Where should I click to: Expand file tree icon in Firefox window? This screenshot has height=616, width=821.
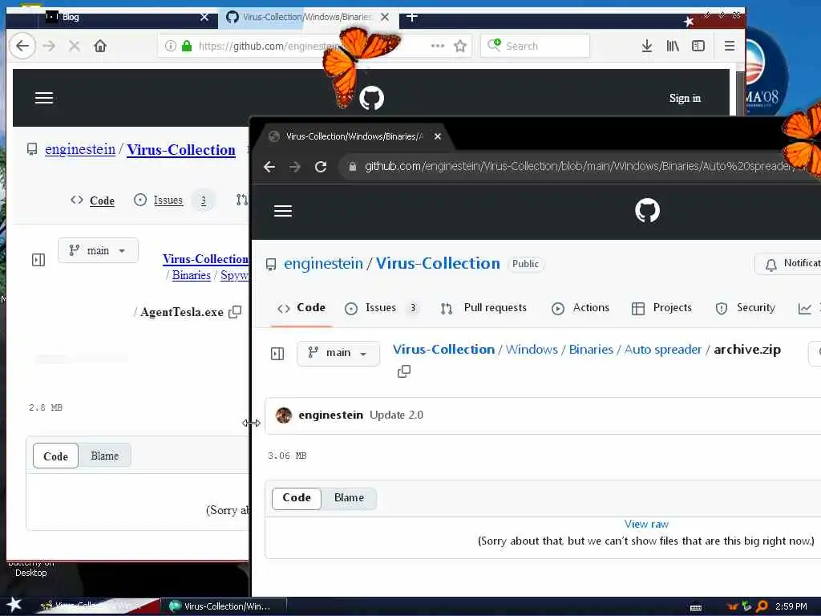38,260
